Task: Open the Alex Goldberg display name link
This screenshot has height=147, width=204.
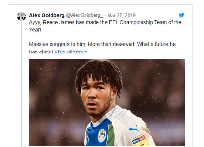Action: point(47,15)
